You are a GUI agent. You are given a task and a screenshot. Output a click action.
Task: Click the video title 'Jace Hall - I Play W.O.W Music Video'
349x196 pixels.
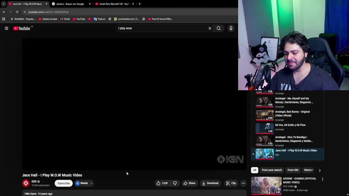pos(52,175)
